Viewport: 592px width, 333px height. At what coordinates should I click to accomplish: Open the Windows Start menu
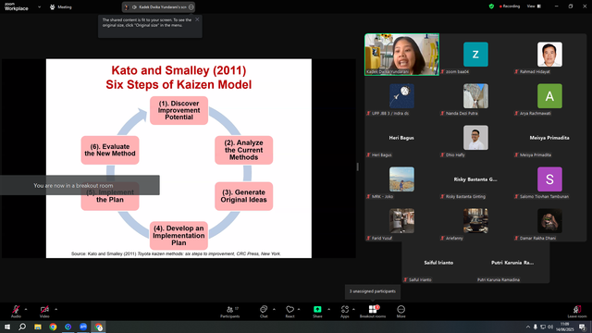pyautogui.click(x=7, y=327)
